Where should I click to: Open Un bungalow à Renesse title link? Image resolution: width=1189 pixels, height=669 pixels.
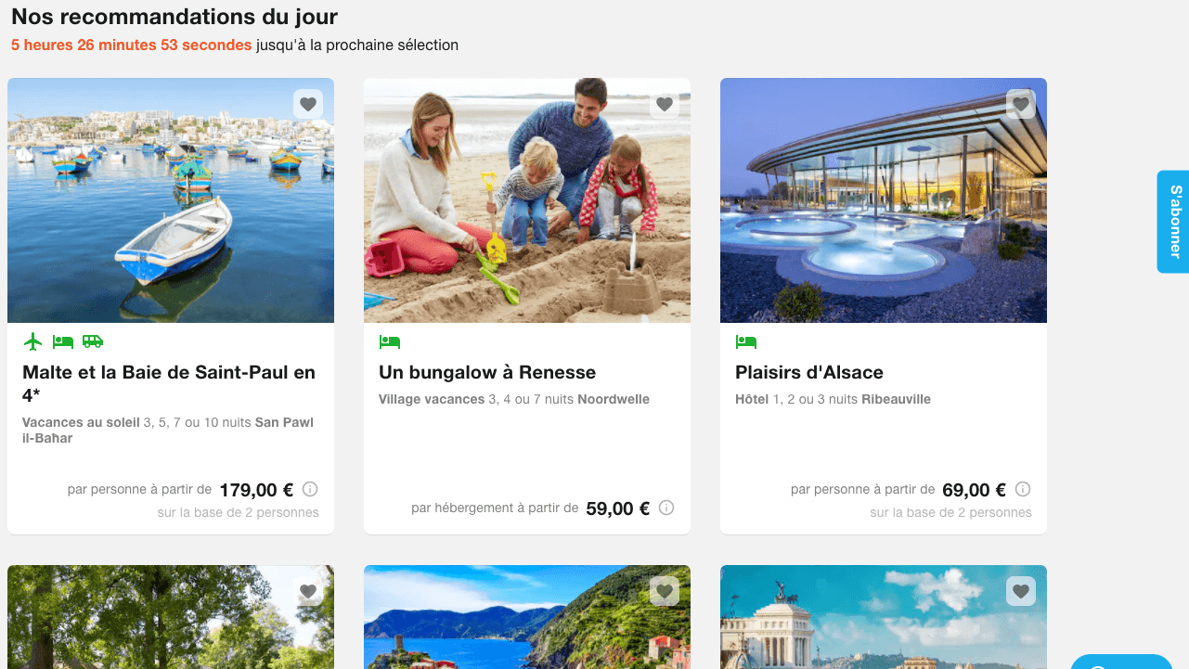coord(487,372)
